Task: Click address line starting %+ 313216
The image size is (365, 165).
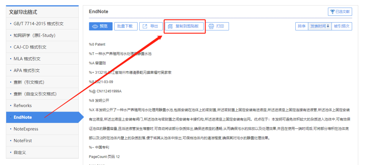Action: 130,72
